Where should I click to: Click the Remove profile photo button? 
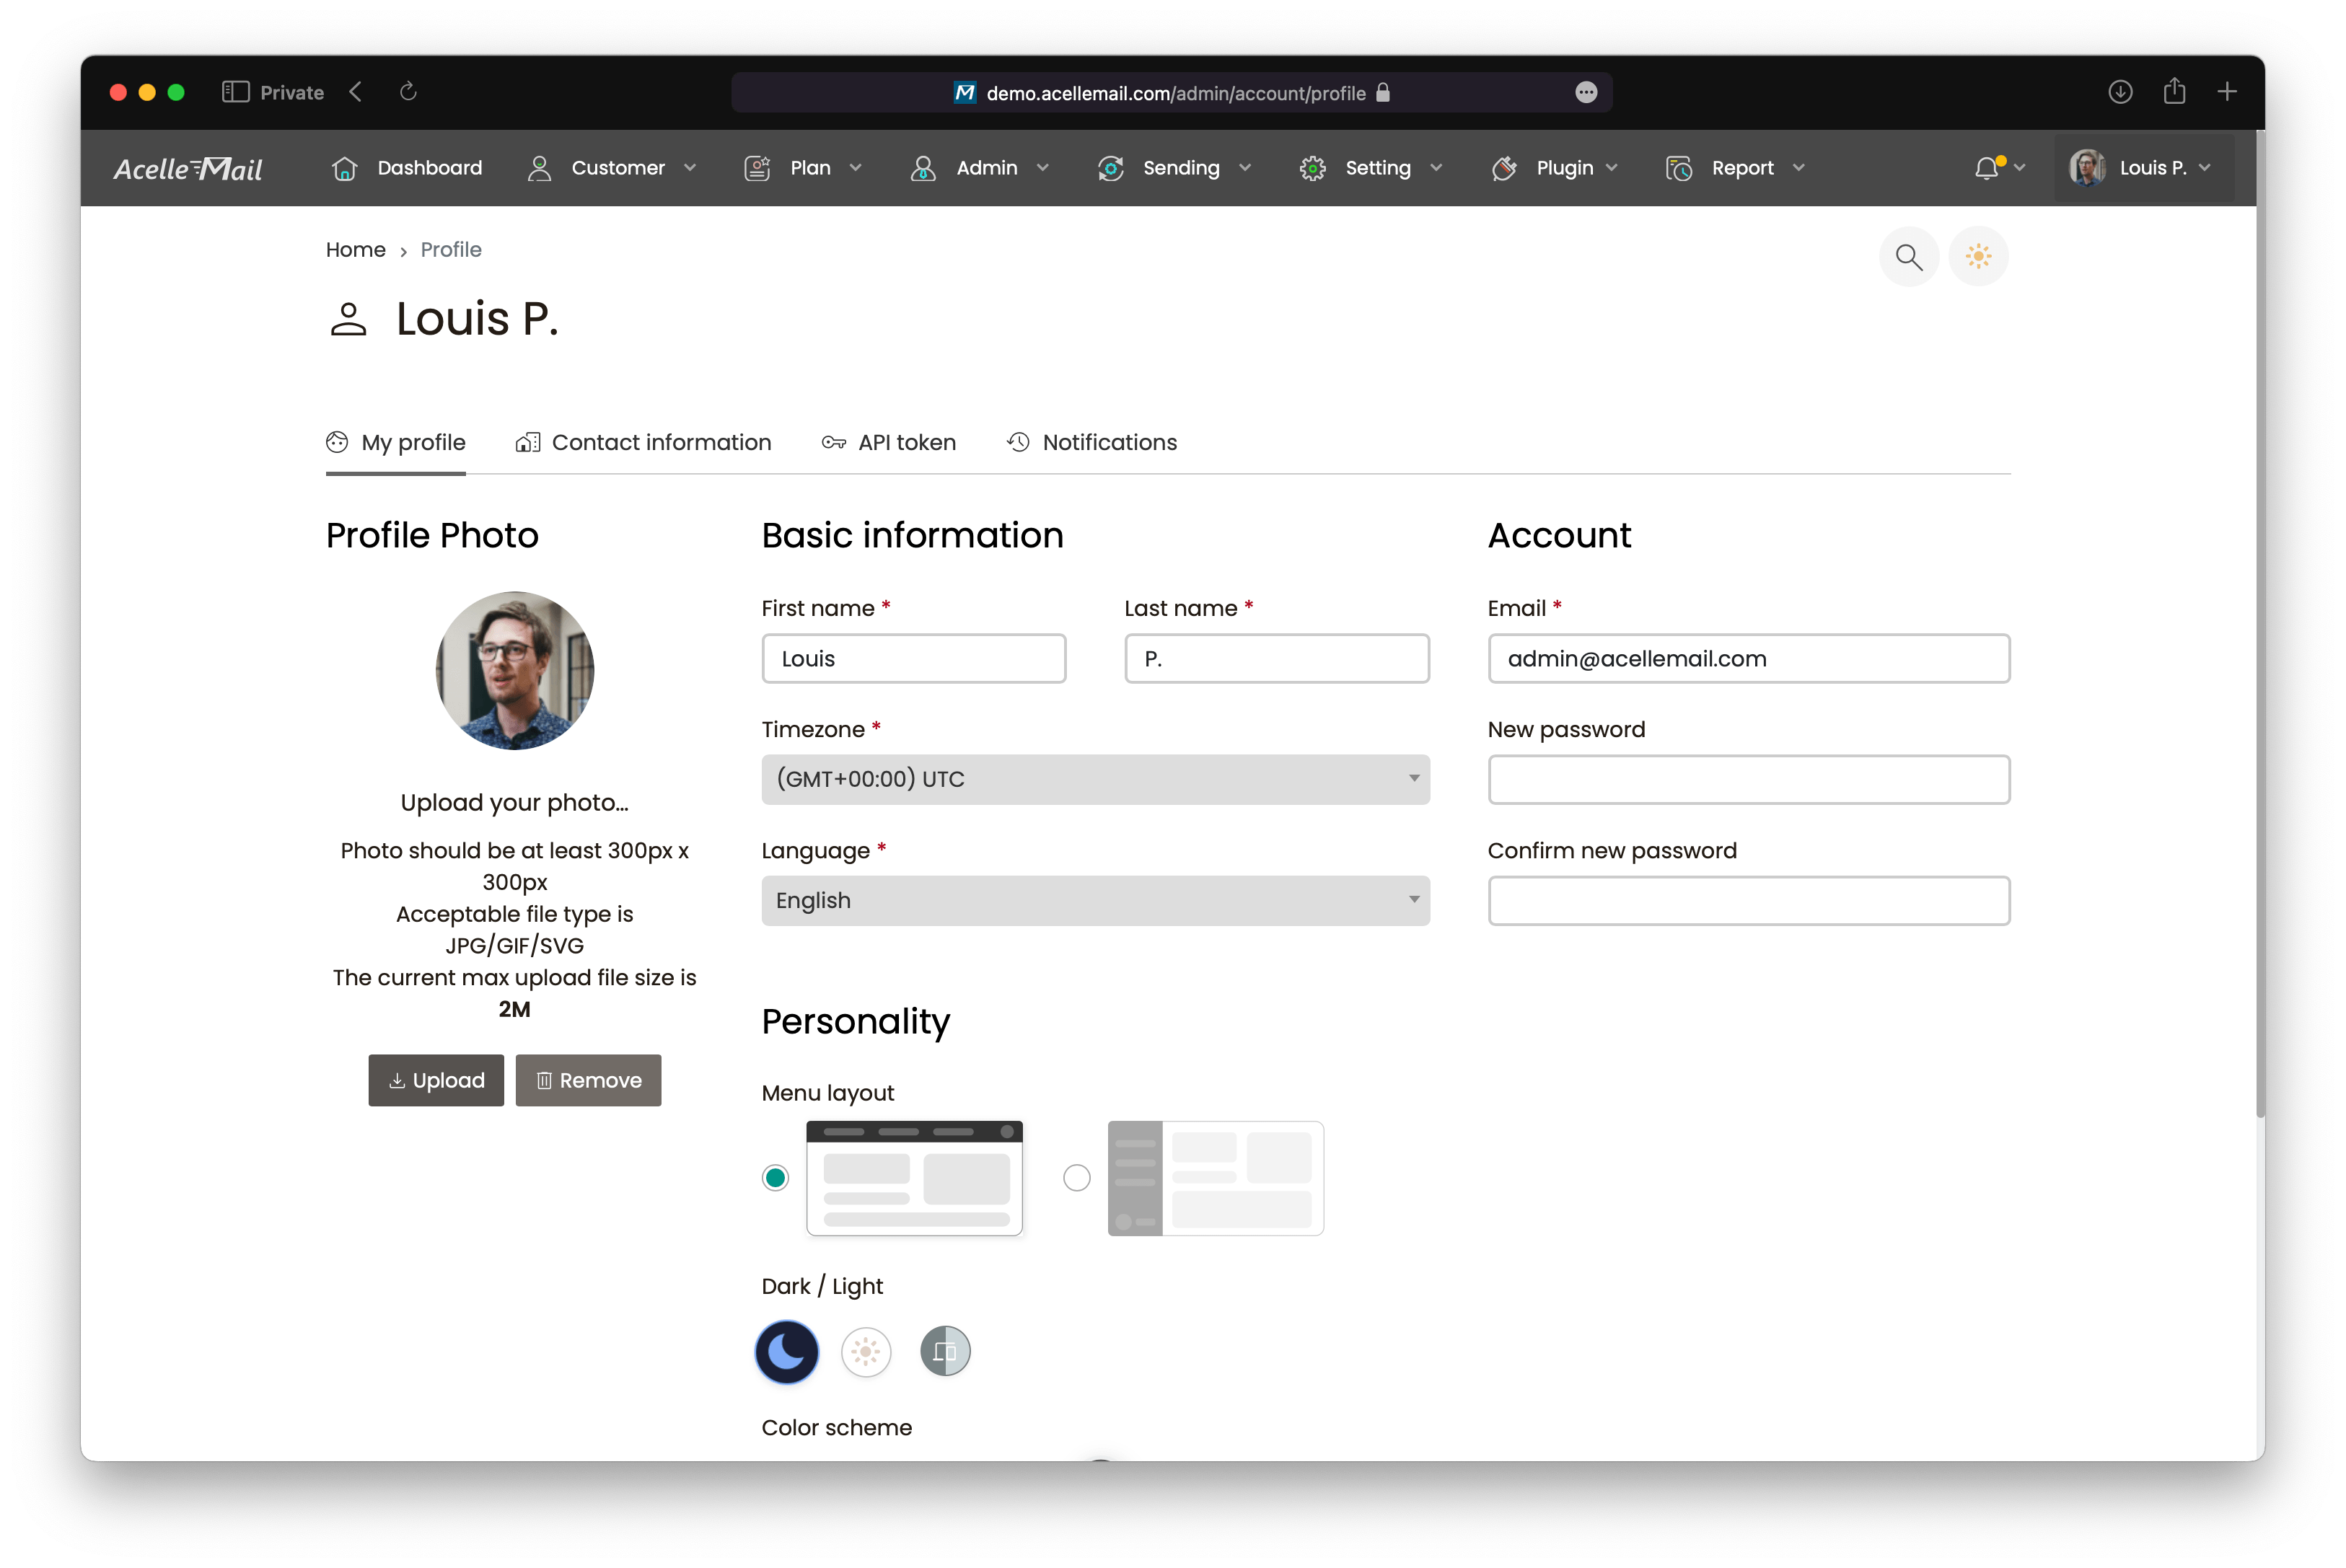click(x=589, y=1080)
